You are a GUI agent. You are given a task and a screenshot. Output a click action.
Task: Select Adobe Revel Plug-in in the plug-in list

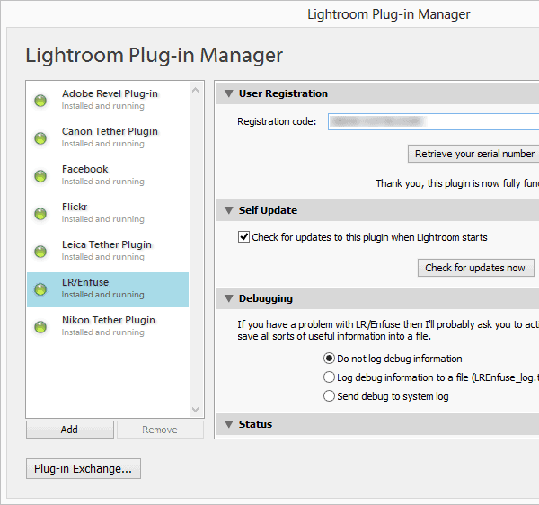pyautogui.click(x=108, y=100)
